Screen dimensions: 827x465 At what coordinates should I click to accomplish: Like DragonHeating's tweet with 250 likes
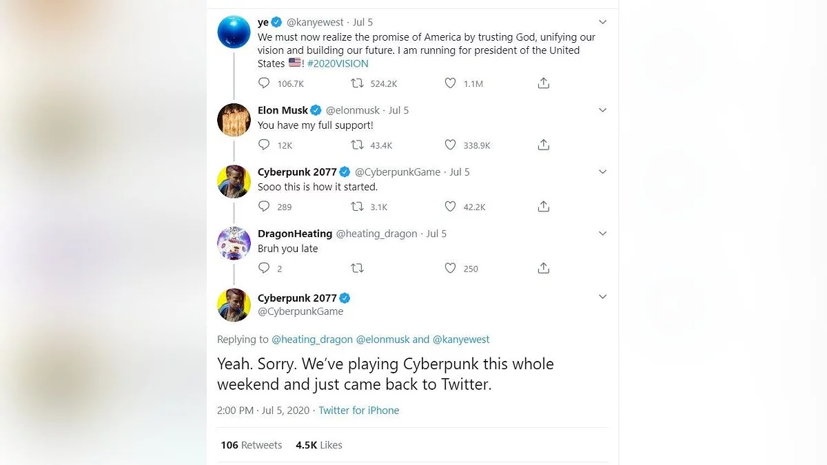(x=450, y=269)
